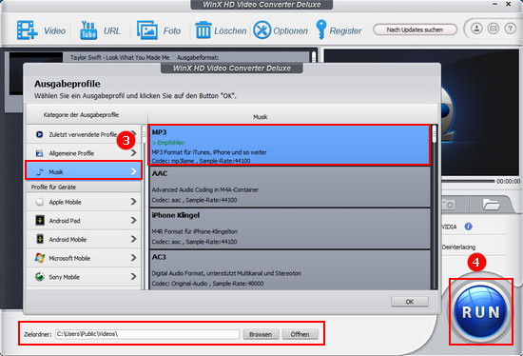Click the Browsen button
The width and height of the screenshot is (523, 356).
point(261,334)
